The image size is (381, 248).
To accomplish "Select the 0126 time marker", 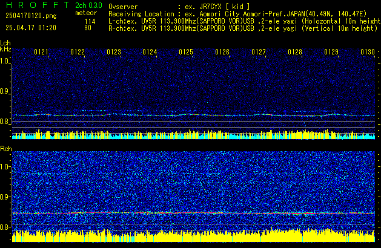I will click(222, 52).
